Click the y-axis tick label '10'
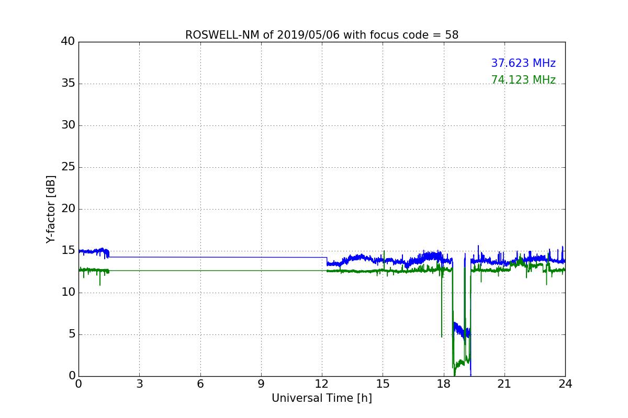The image size is (628, 418). [68, 293]
